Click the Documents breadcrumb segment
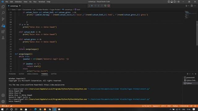 click(27, 10)
